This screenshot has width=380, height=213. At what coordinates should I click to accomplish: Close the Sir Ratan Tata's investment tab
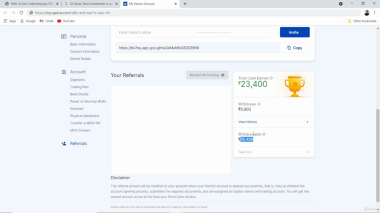[x=116, y=4]
